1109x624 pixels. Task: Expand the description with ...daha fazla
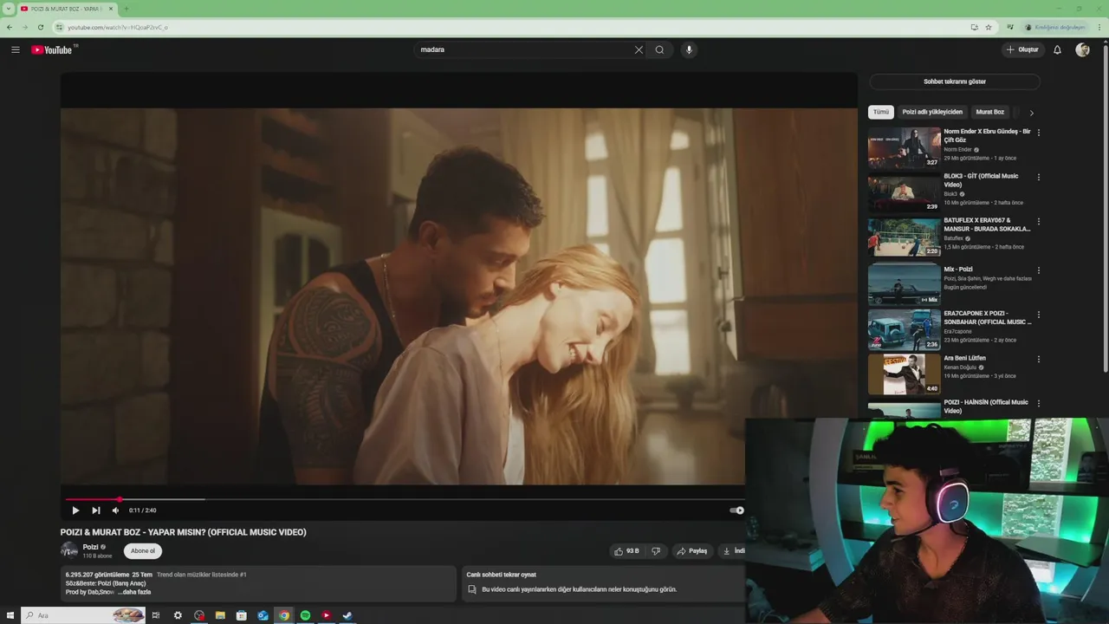click(136, 592)
